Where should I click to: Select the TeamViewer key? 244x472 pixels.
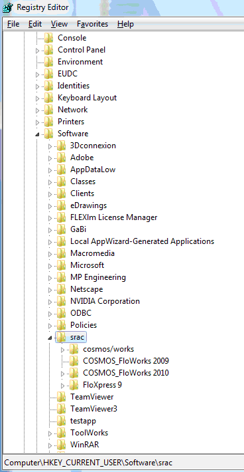tap(92, 397)
